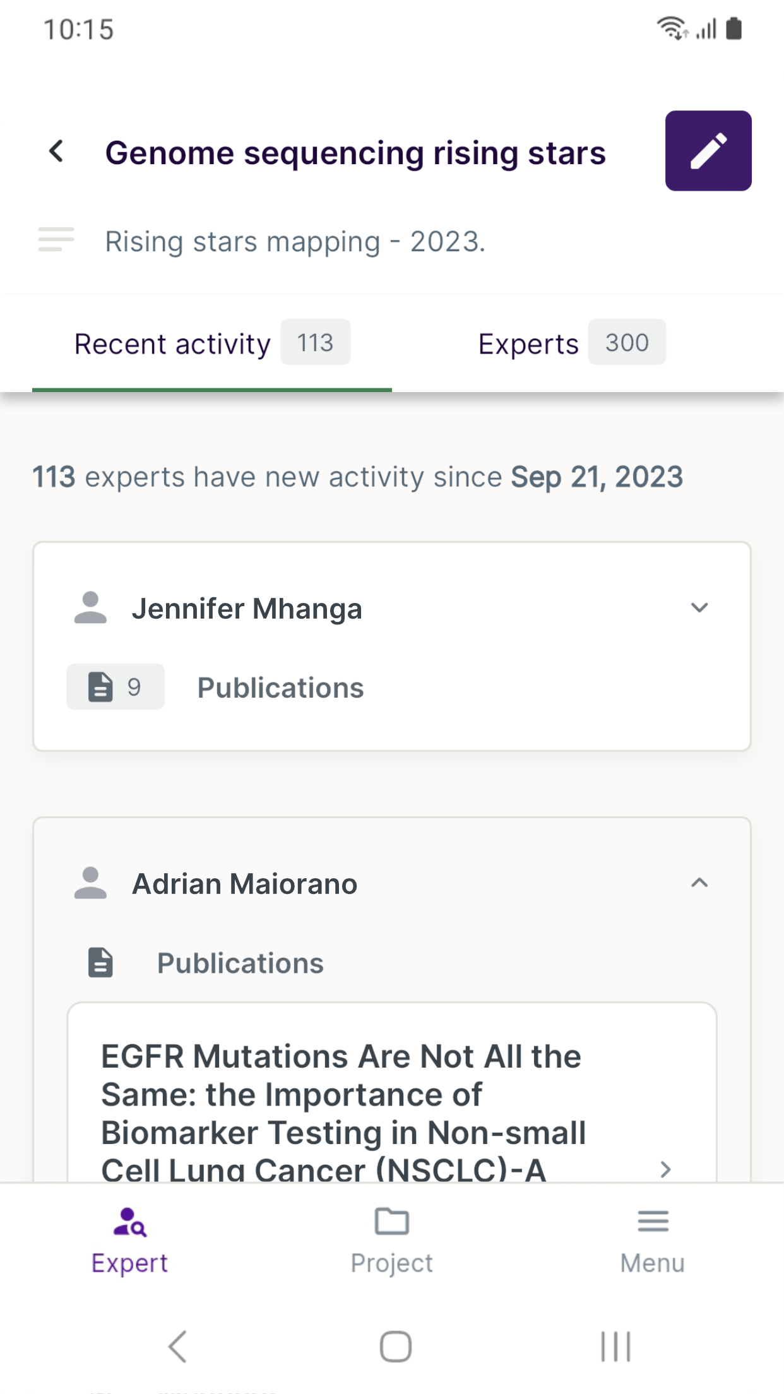Open the purple pencil edit button
Image resolution: width=784 pixels, height=1394 pixels.
[708, 151]
